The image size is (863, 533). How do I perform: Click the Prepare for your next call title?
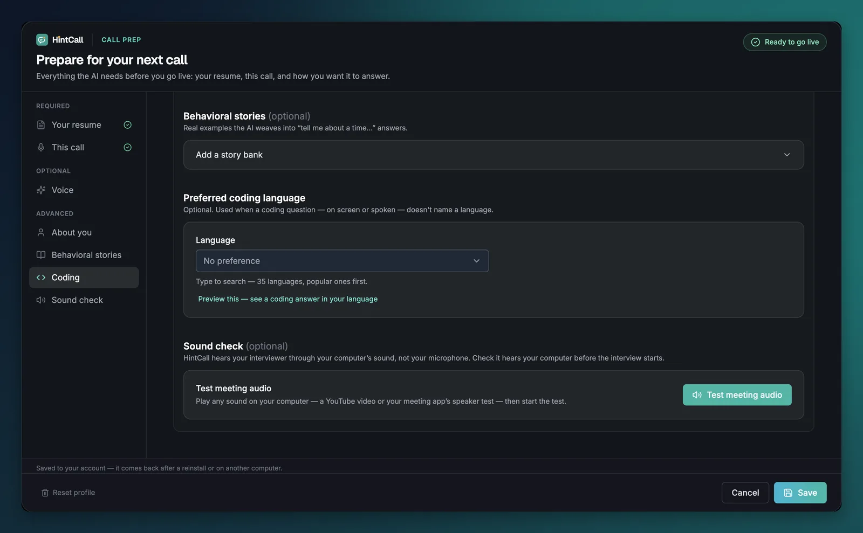click(112, 60)
